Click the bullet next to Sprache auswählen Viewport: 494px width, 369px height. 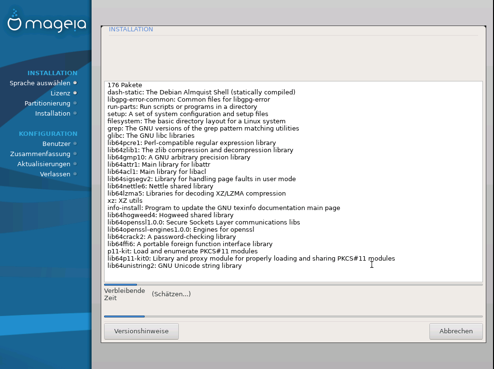(75, 83)
